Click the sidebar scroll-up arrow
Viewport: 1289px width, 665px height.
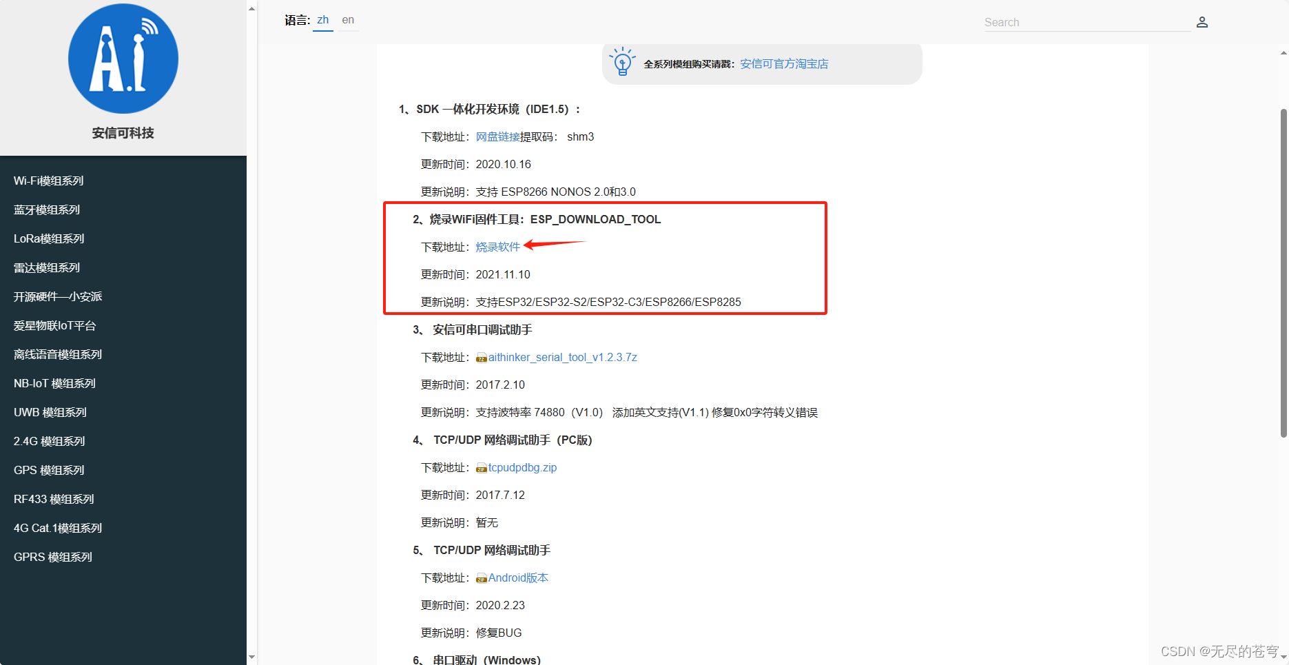pyautogui.click(x=251, y=8)
